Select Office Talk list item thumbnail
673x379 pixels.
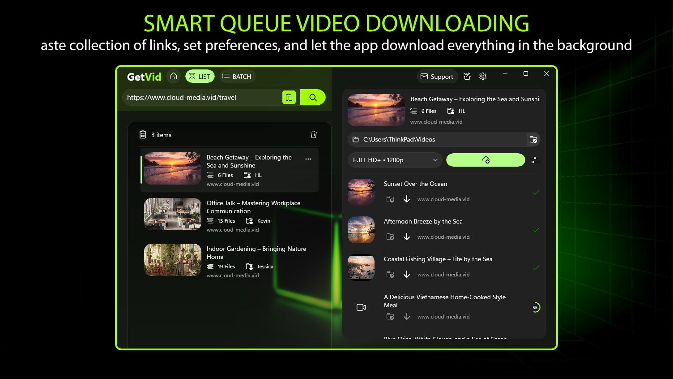[173, 214]
